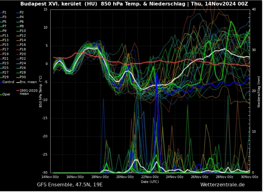Select the P19 legend entry
This screenshot has width=267, height=192.
(x=5, y=54)
